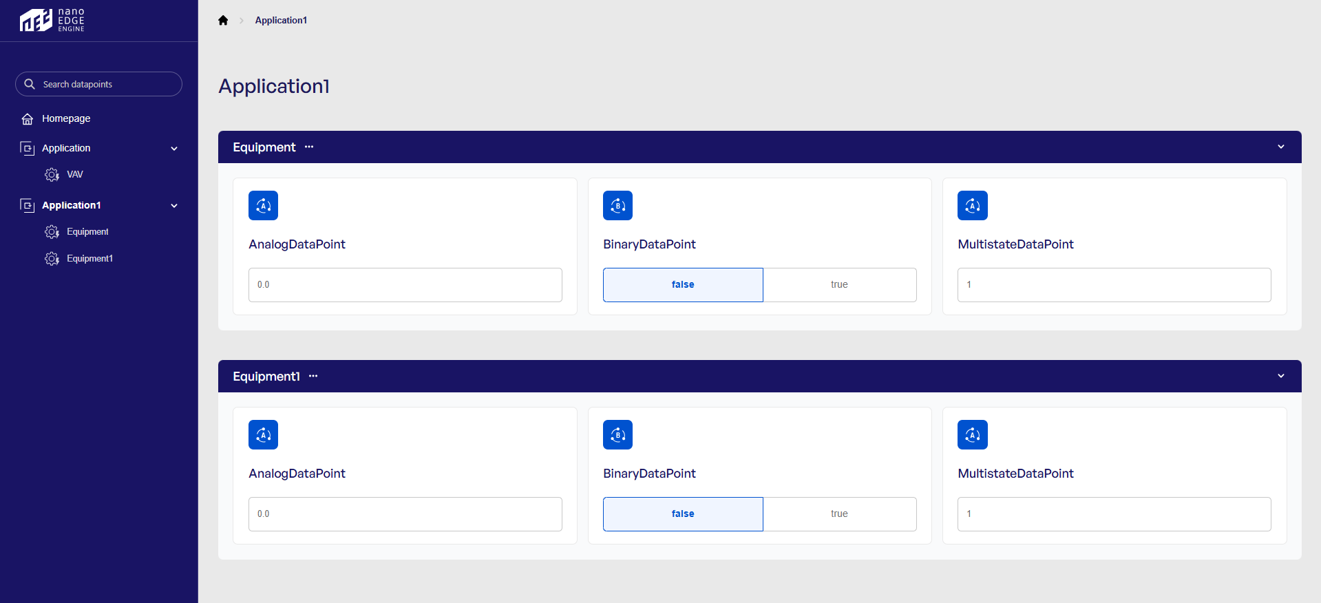
Task: Collapse the Equipment1 panel chevron
Action: tap(1280, 376)
